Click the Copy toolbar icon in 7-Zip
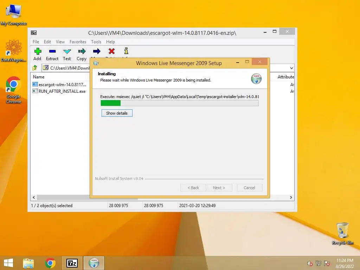 82,51
